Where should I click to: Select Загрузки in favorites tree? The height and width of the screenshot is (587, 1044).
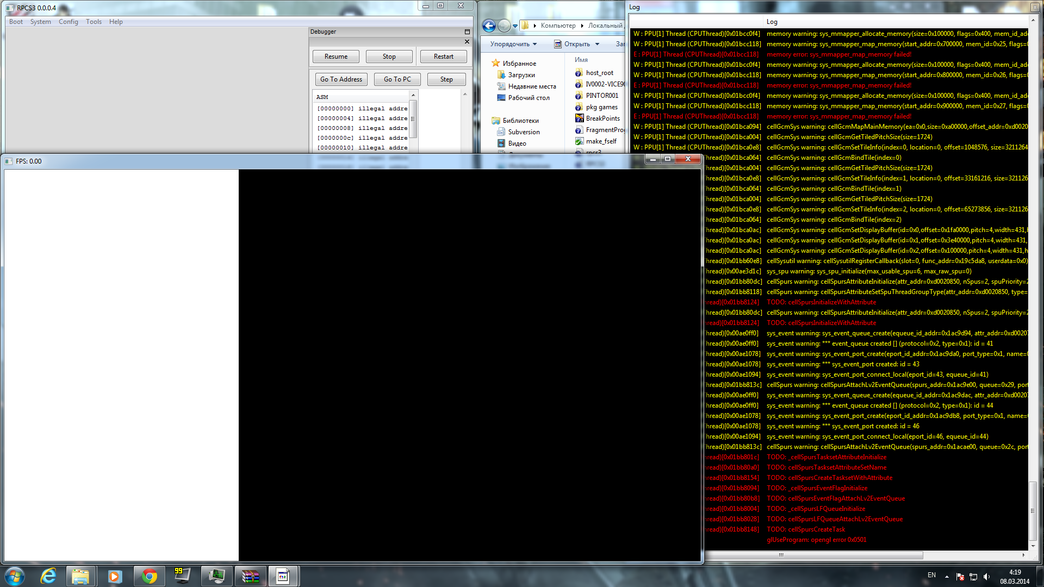pyautogui.click(x=521, y=75)
